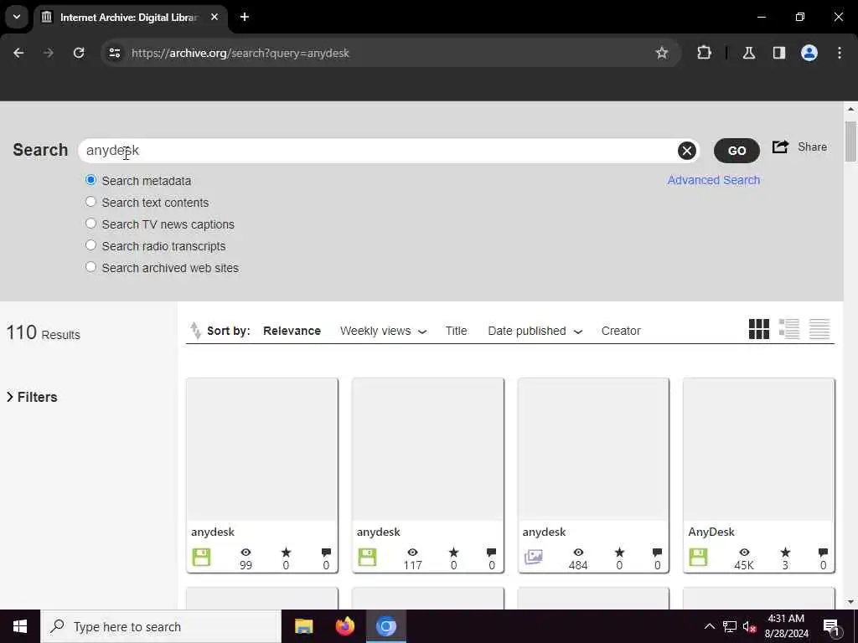This screenshot has width=858, height=643.
Task: Click software floppy icon on first anydesk card
Action: pyautogui.click(x=201, y=557)
